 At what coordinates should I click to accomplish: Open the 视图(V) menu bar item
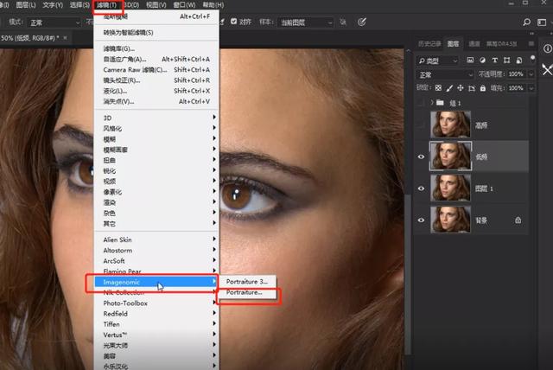coord(156,5)
